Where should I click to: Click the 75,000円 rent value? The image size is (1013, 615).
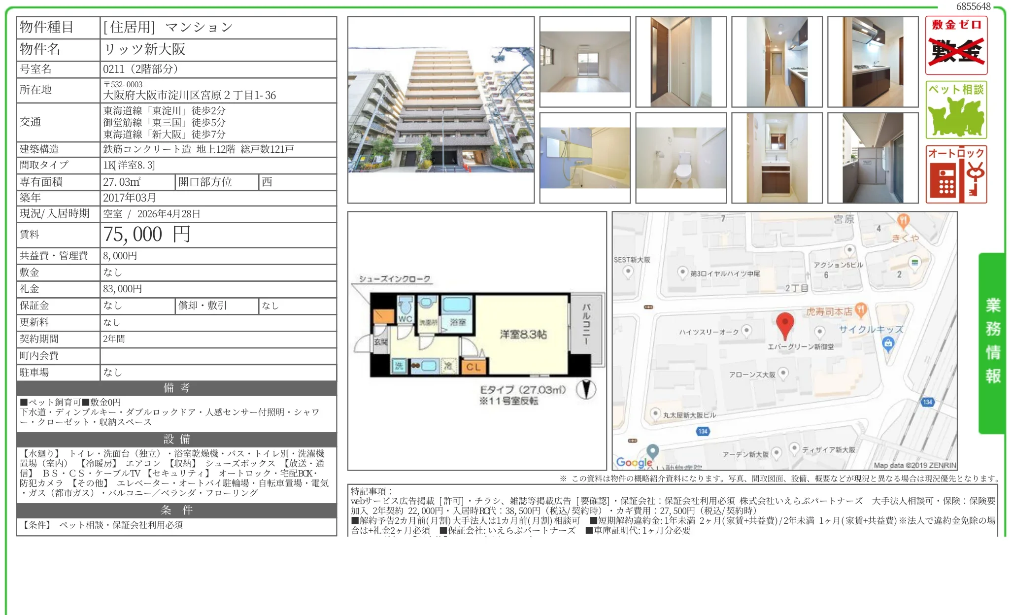pos(147,235)
